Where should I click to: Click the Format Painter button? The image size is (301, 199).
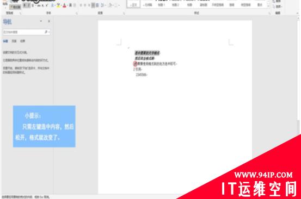pyautogui.click(x=15, y=7)
